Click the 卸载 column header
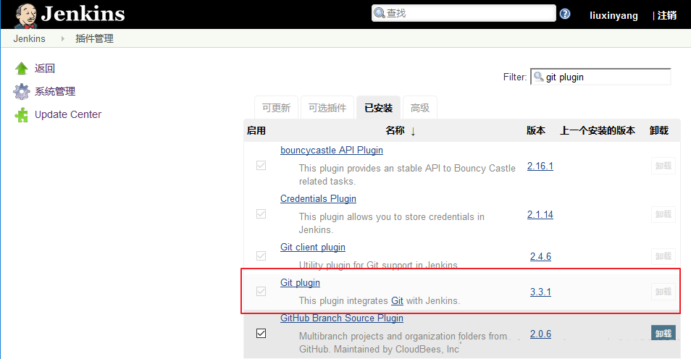Screen dimensions: 691x359 (x=659, y=130)
